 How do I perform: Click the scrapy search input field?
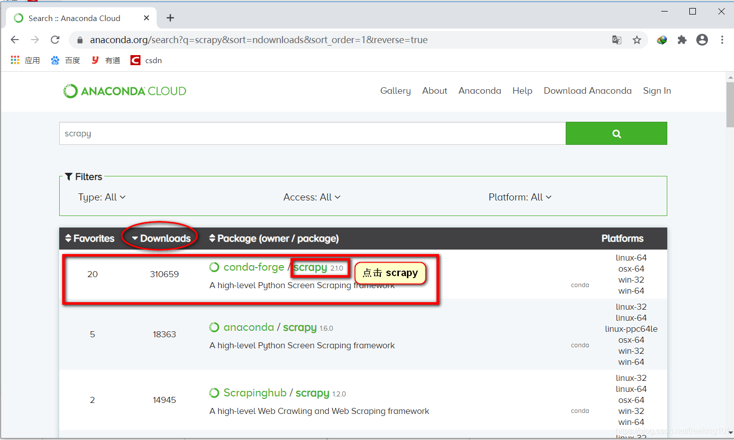[313, 133]
